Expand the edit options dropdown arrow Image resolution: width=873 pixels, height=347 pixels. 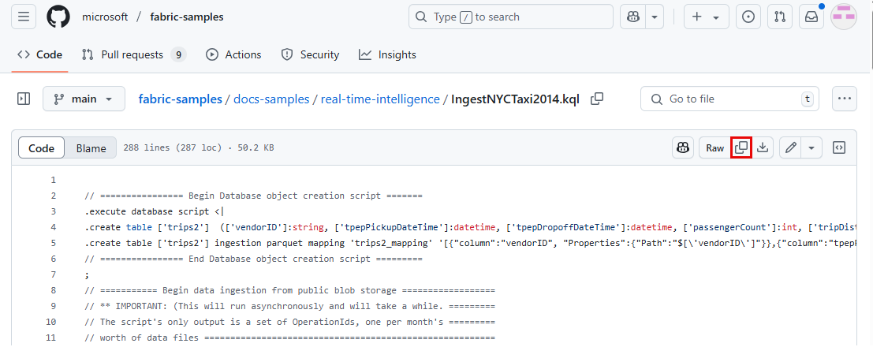811,147
